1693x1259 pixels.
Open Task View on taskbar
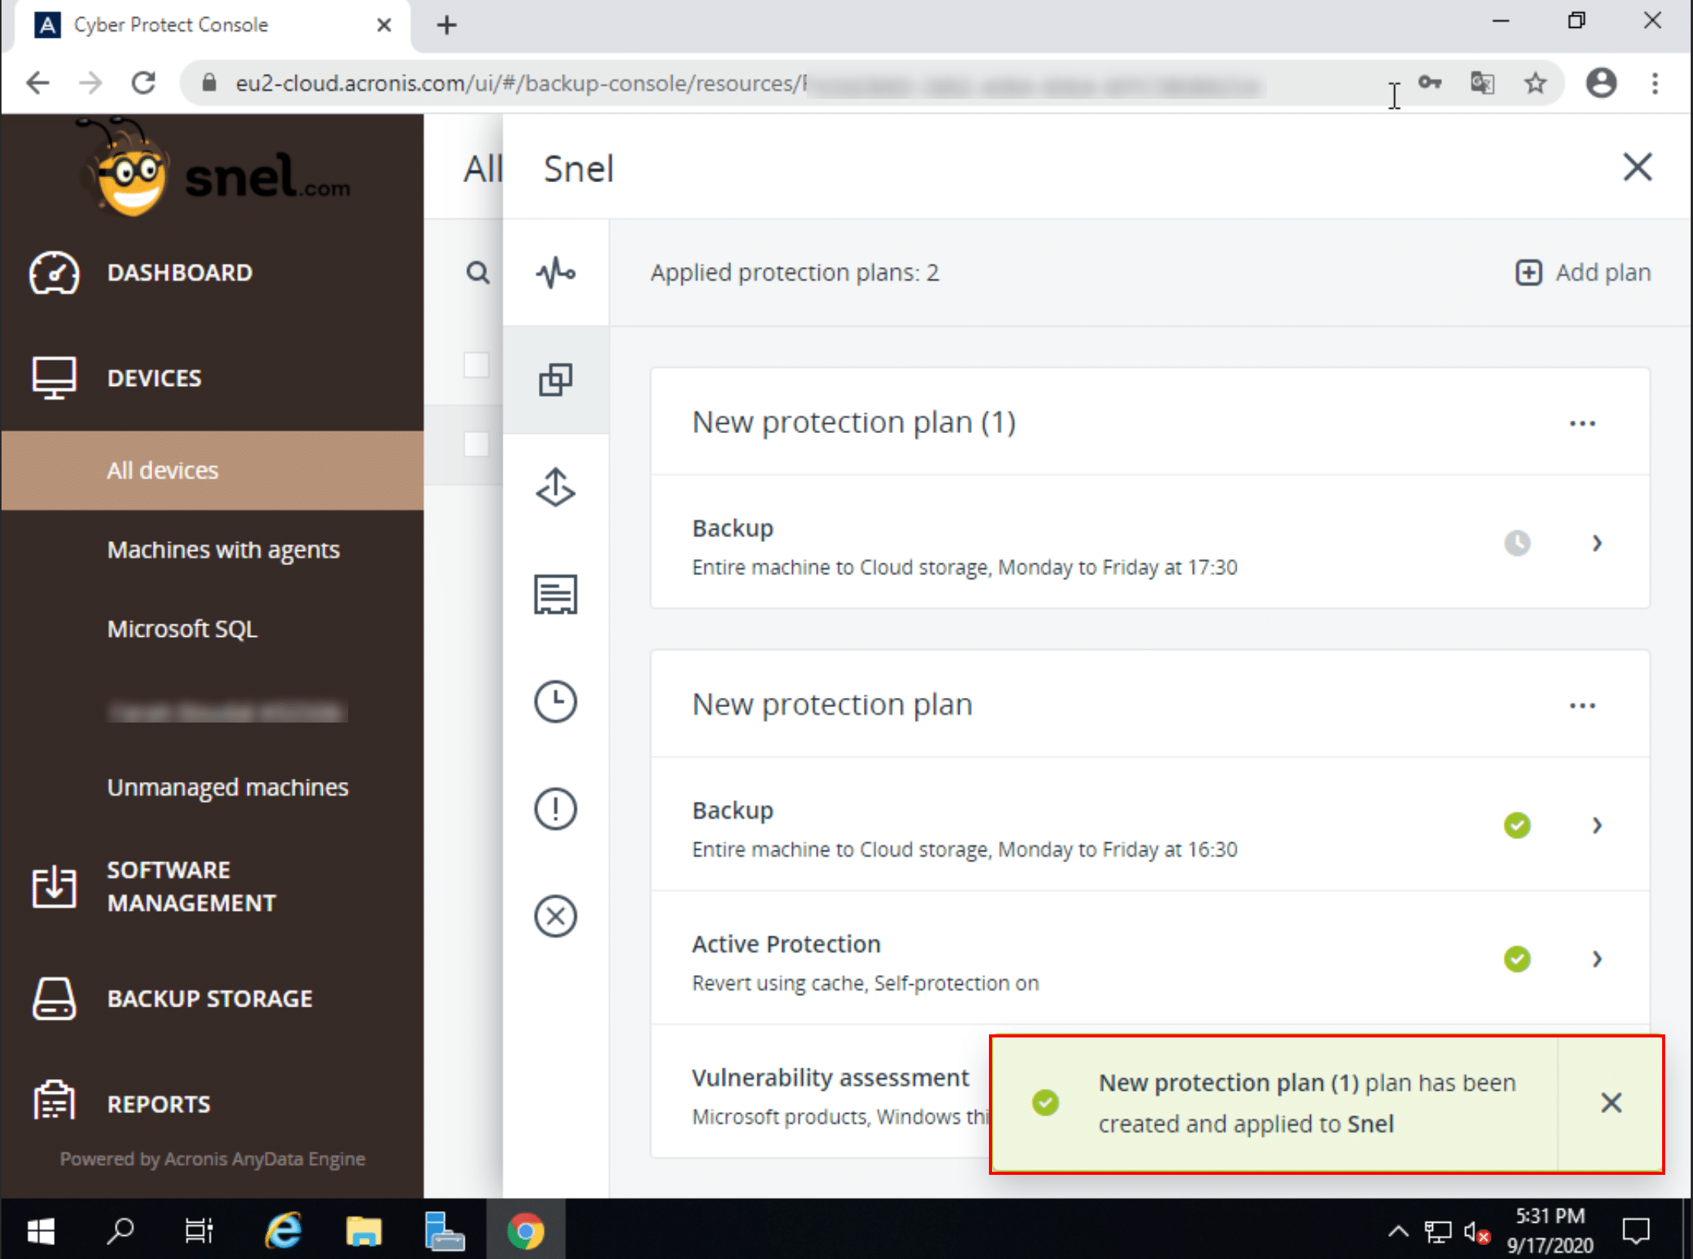coord(198,1230)
